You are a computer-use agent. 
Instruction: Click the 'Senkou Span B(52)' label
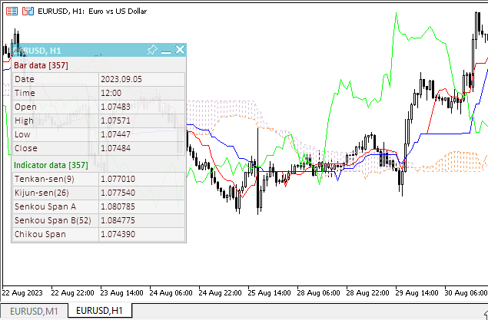point(53,220)
